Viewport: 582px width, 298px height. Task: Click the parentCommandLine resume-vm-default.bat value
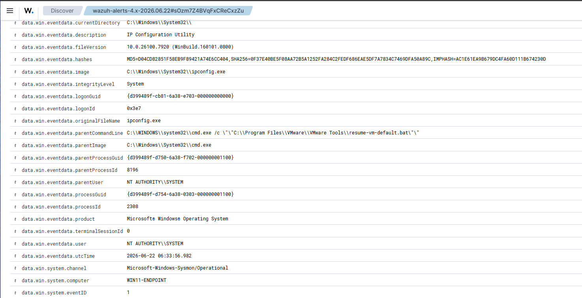pos(273,133)
